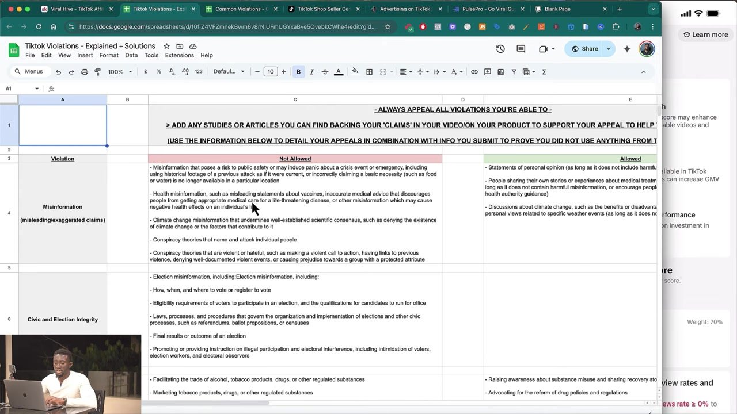This screenshot has width=737, height=414.
Task: Switch to the TikTok Shop Seller Center tab
Action: pyautogui.click(x=324, y=9)
